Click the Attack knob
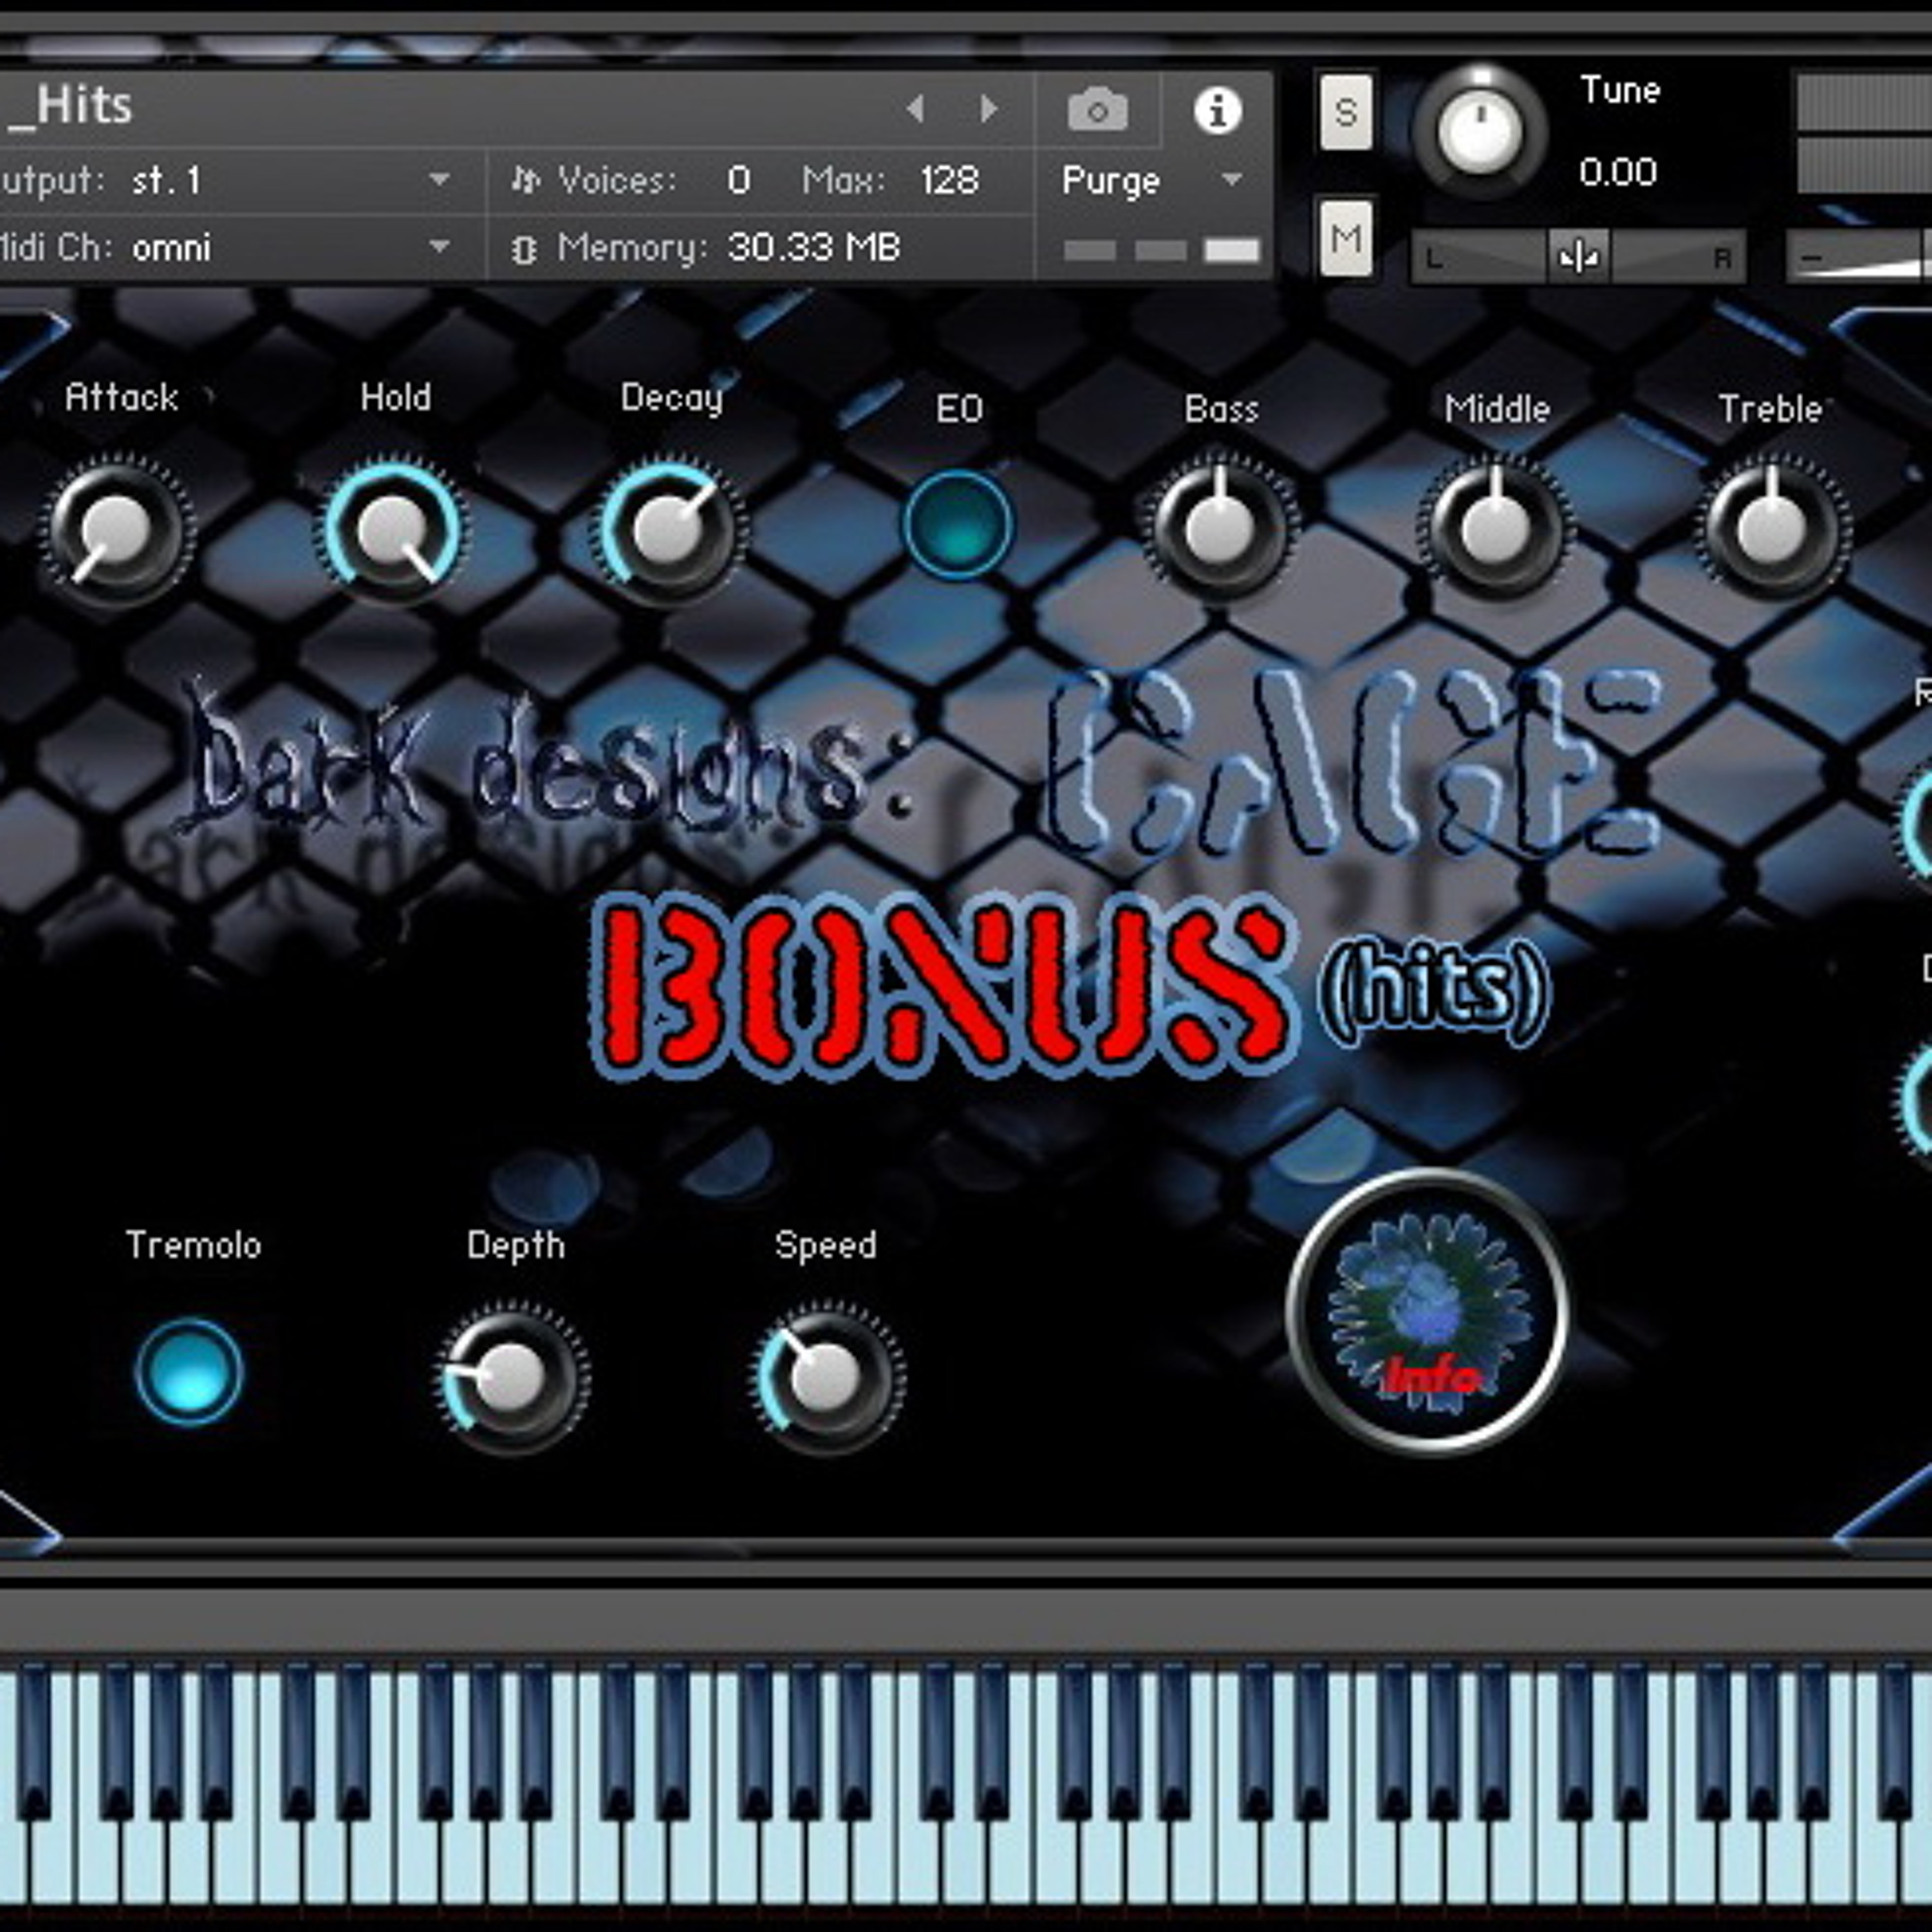1932x1932 pixels. (116, 529)
